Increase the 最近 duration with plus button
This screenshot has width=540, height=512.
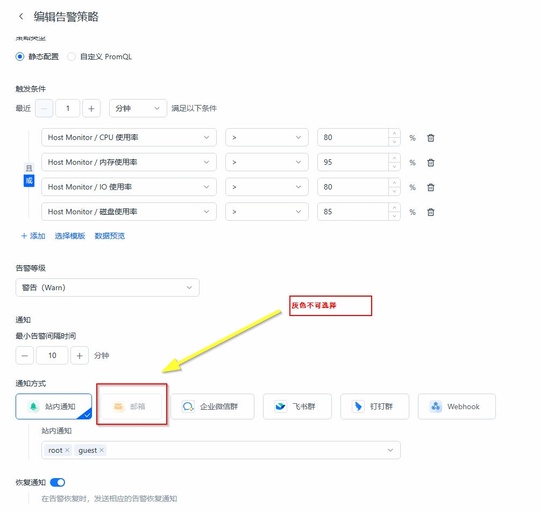pos(91,108)
